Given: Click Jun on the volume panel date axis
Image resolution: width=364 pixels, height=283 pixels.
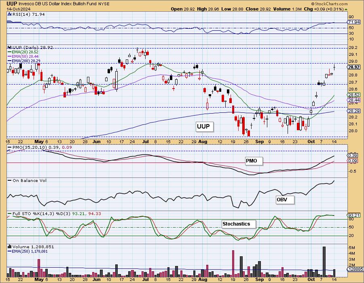Looking at the screenshot, I should click(96, 279).
